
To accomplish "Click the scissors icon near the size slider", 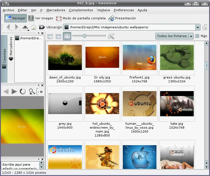I will pyautogui.click(x=111, y=36).
